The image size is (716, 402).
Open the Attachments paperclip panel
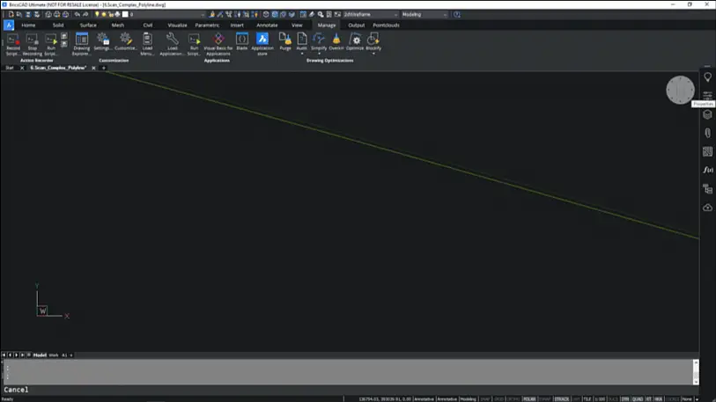(x=707, y=133)
